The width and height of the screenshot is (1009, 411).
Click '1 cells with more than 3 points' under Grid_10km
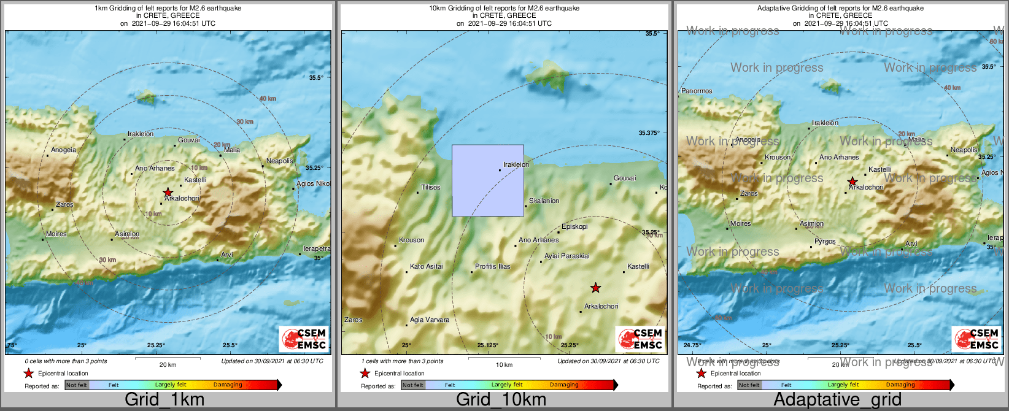402,361
